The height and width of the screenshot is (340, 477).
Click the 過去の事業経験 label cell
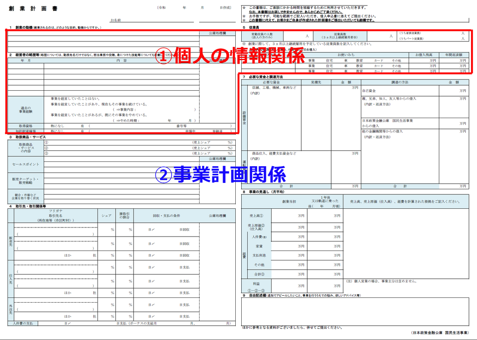26,110
